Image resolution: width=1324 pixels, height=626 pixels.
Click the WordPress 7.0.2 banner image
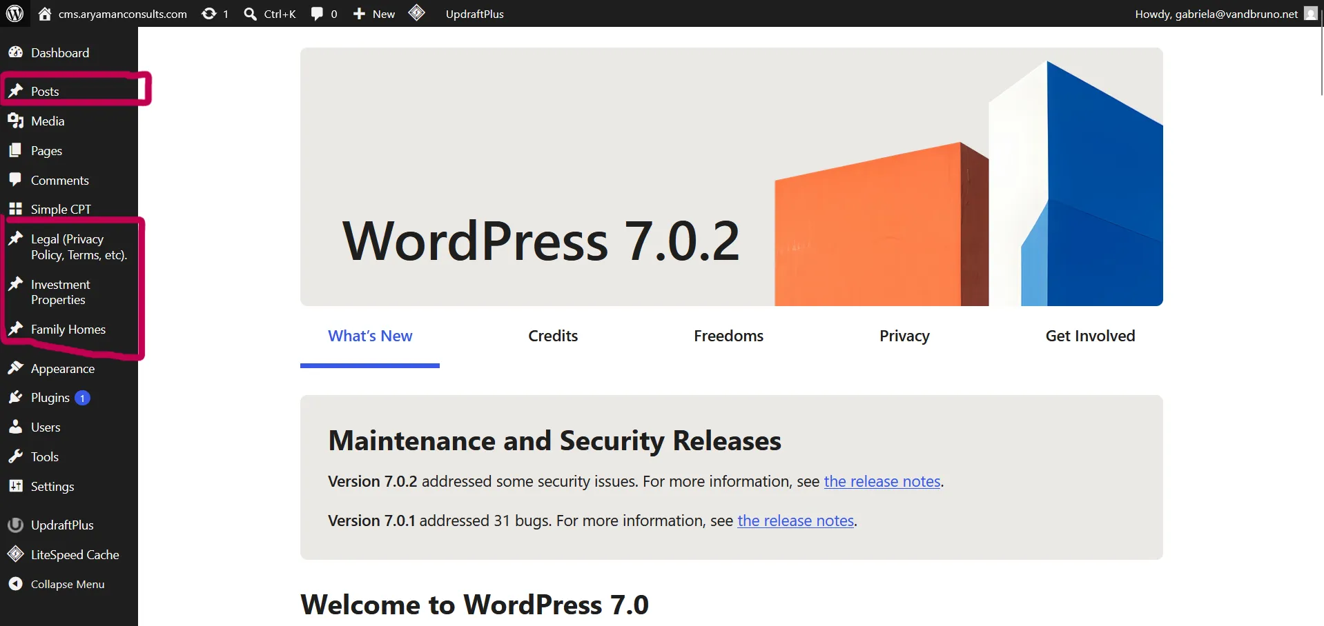pos(732,177)
